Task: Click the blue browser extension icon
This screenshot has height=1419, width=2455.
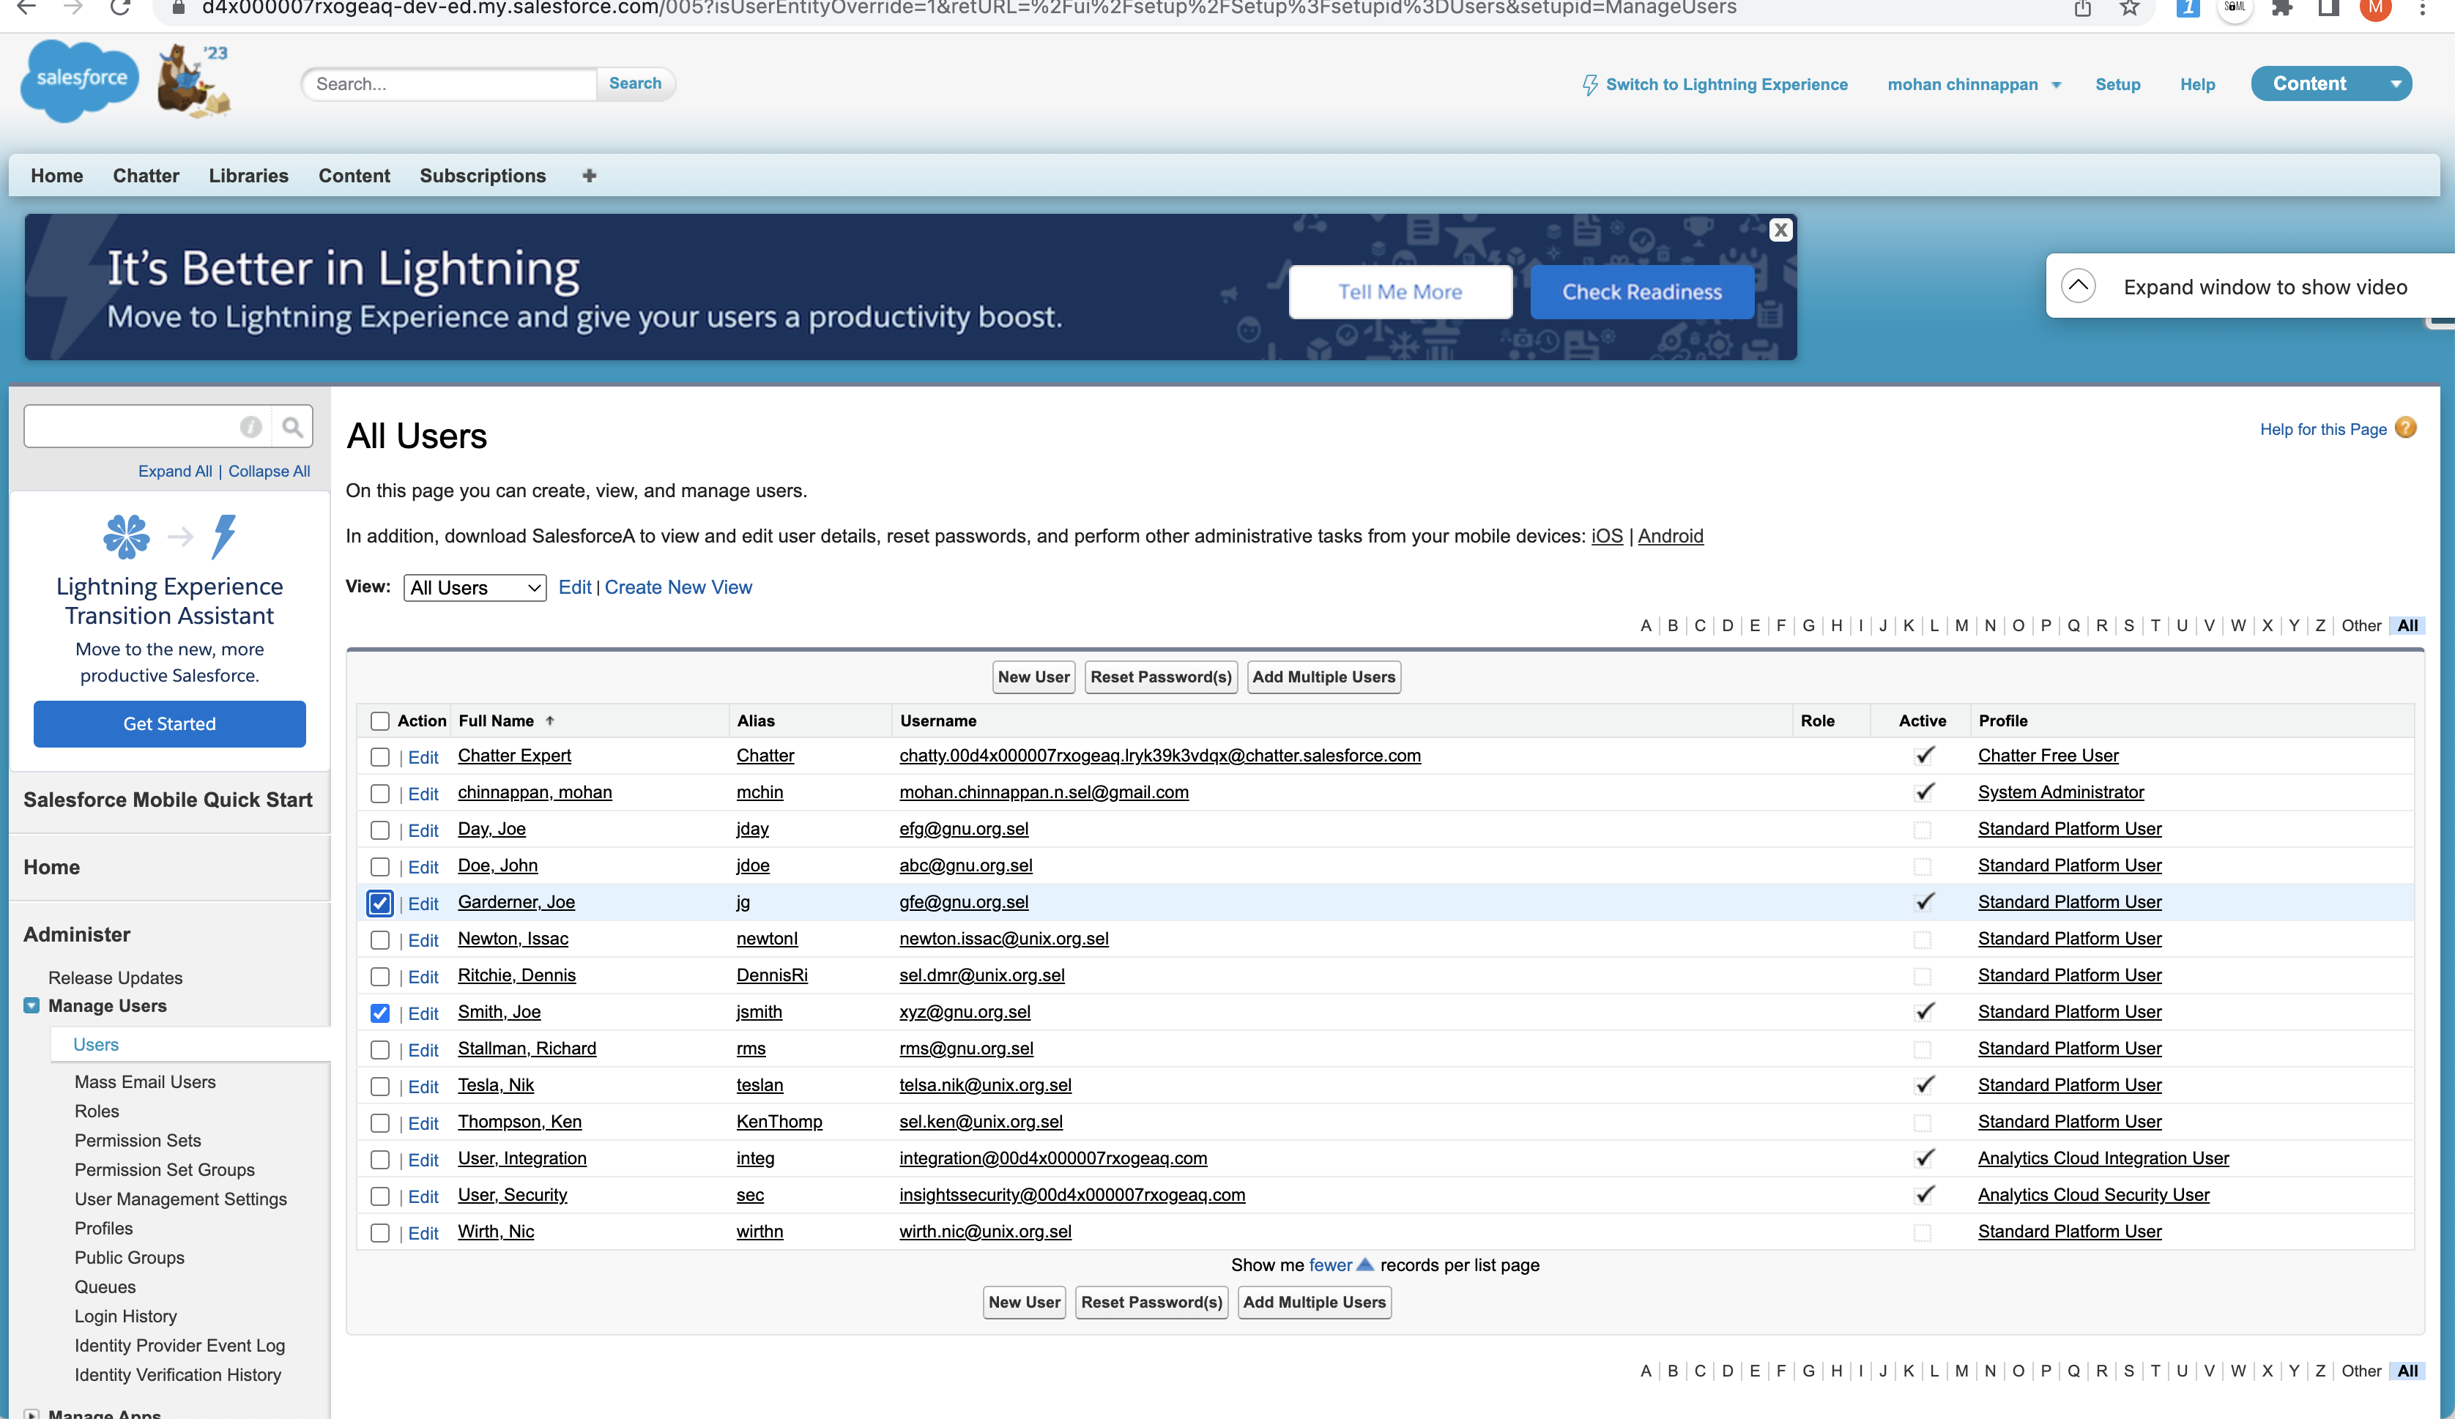Action: point(2188,8)
